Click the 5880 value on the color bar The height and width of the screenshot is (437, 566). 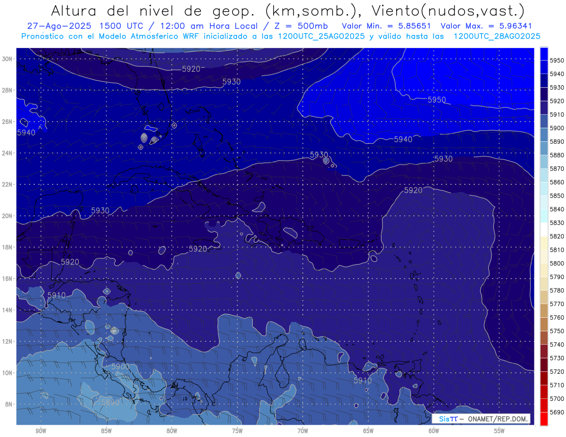pyautogui.click(x=557, y=155)
